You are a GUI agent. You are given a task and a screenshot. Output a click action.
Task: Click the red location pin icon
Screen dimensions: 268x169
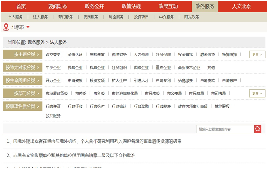coord(6,27)
